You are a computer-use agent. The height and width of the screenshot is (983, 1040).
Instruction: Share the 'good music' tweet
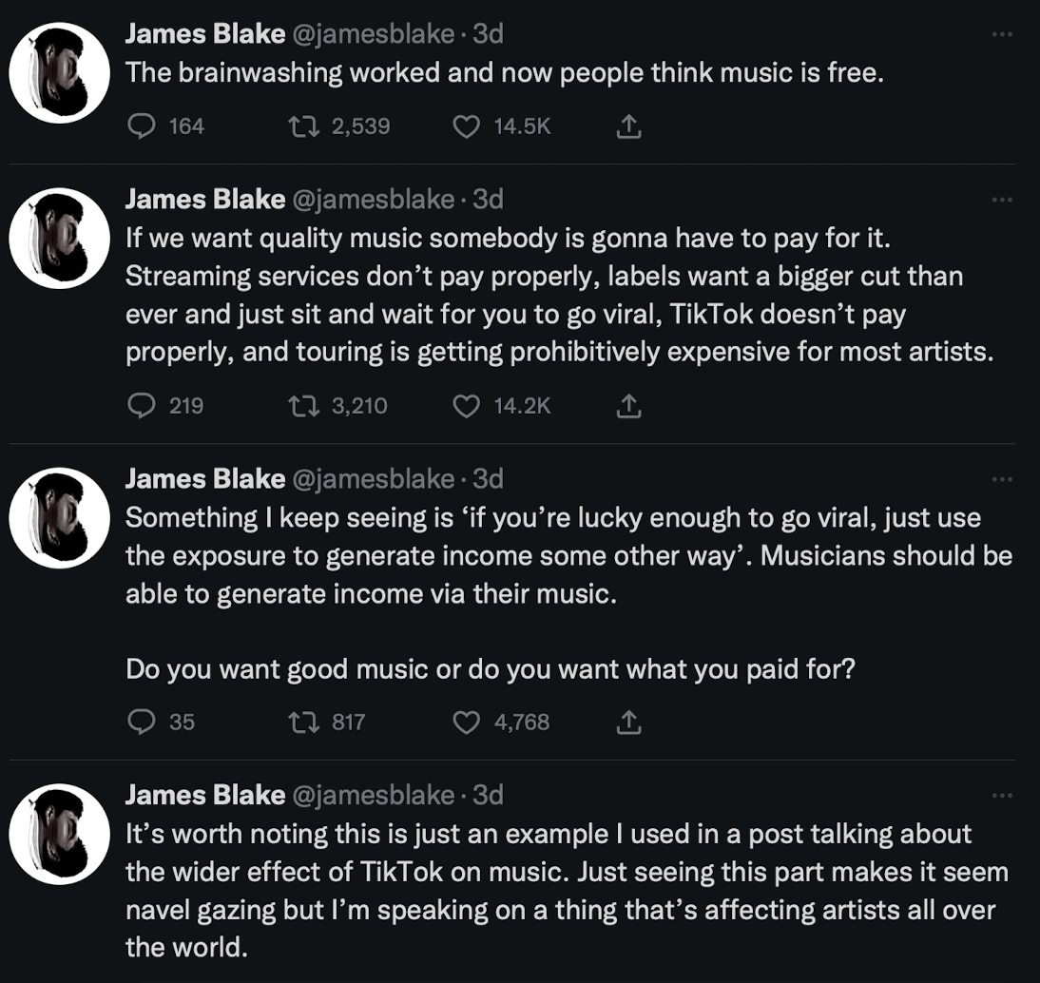[x=627, y=723]
